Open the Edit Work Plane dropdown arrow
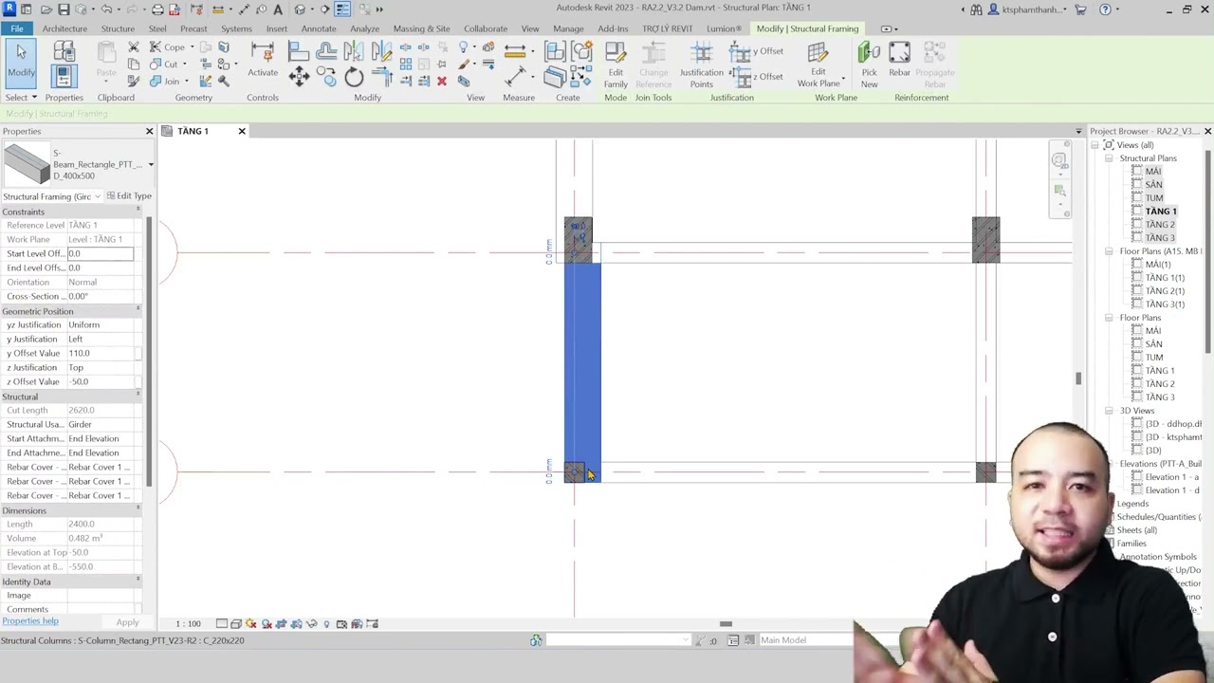This screenshot has width=1214, height=683. (843, 79)
